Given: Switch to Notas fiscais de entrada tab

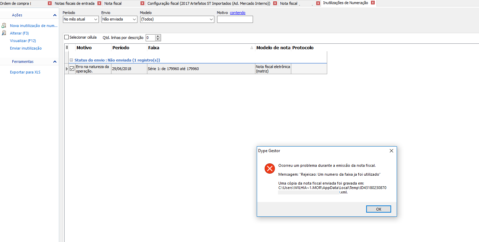Looking at the screenshot, I should coord(75,3).
